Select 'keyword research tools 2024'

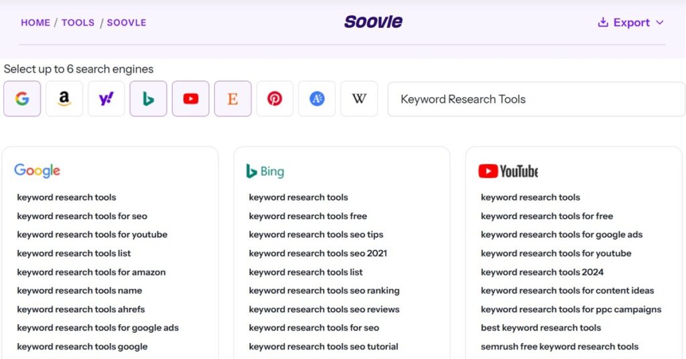point(542,272)
